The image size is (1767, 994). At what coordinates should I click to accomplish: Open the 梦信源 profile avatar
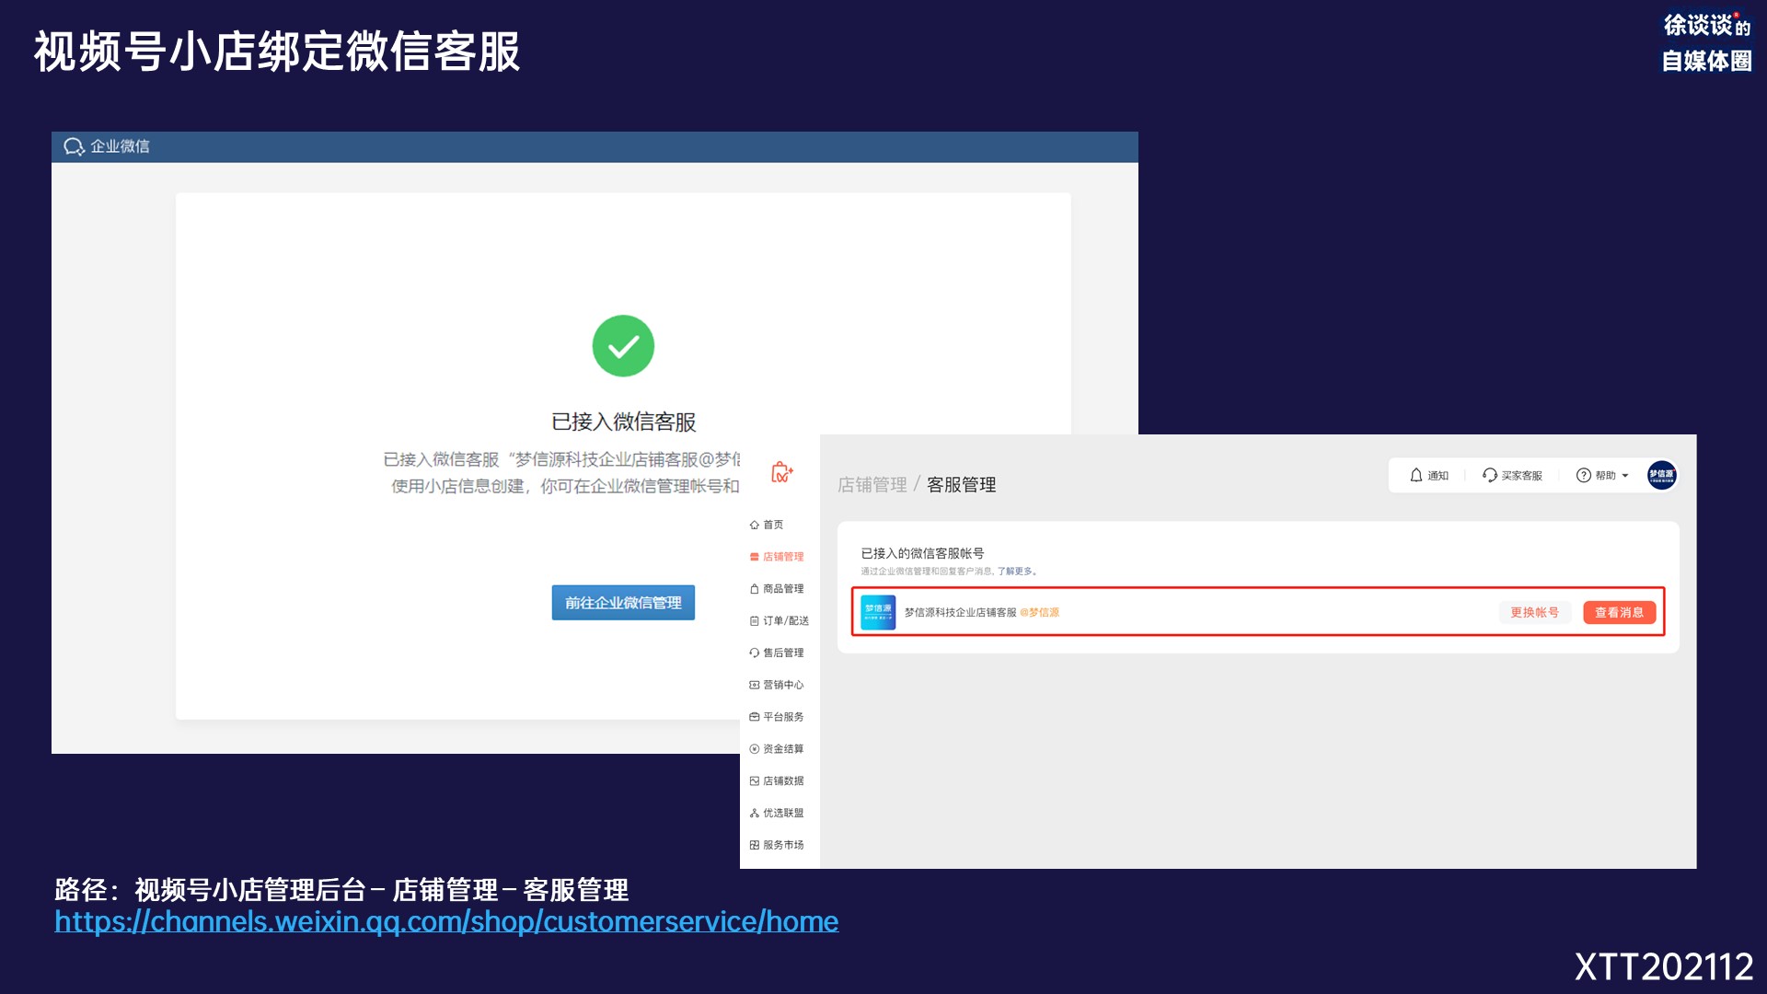pyautogui.click(x=1661, y=475)
